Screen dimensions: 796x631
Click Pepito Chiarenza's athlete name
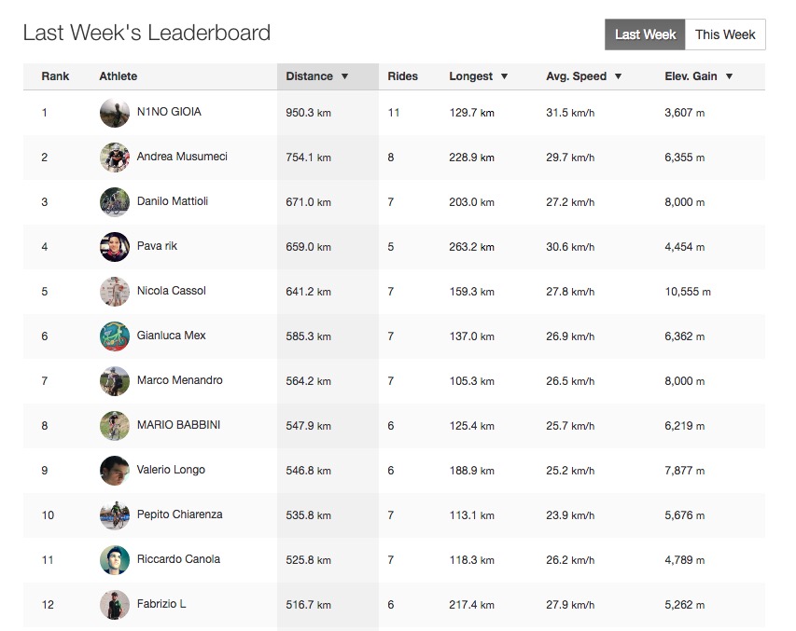180,514
